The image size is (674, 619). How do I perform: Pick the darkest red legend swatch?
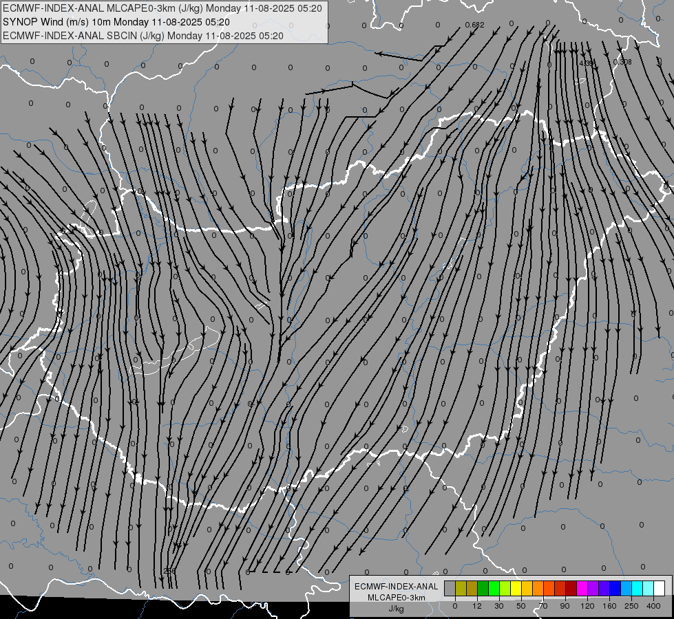coord(571,588)
